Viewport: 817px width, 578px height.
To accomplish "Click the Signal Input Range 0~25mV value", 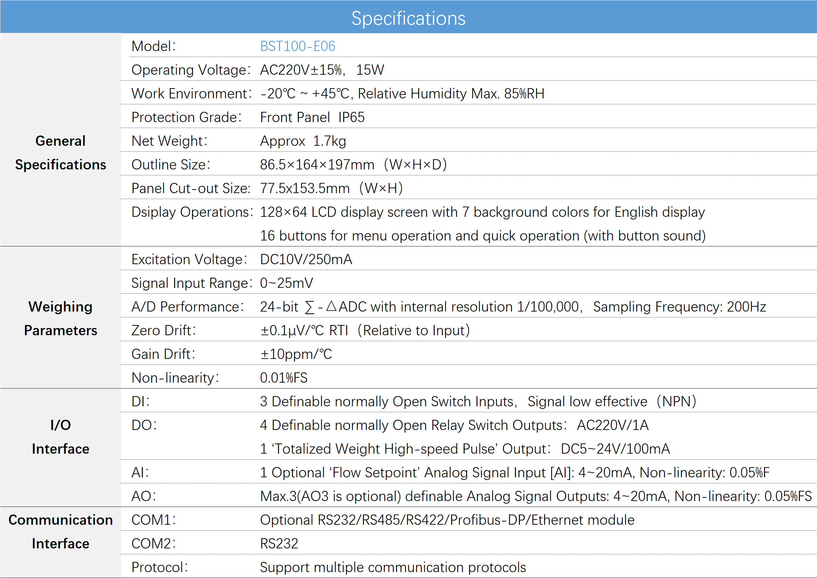I will pos(287,283).
